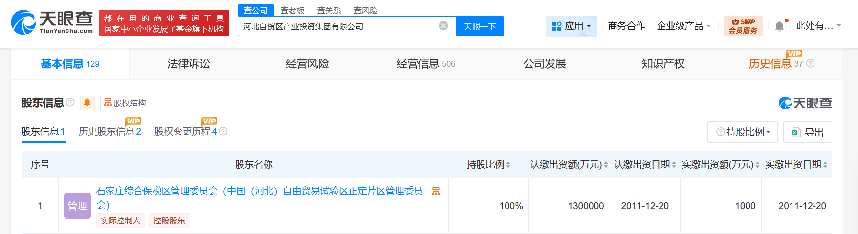Expand the 持股比例 filter dropdown
The height and width of the screenshot is (234, 858).
coord(743,132)
